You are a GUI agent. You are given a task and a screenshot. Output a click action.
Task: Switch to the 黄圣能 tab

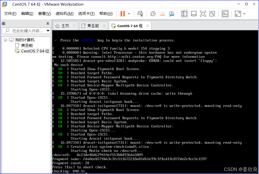click(x=93, y=26)
